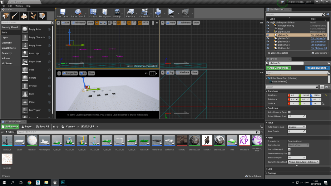Select Visual Effects category

(x=10, y=48)
